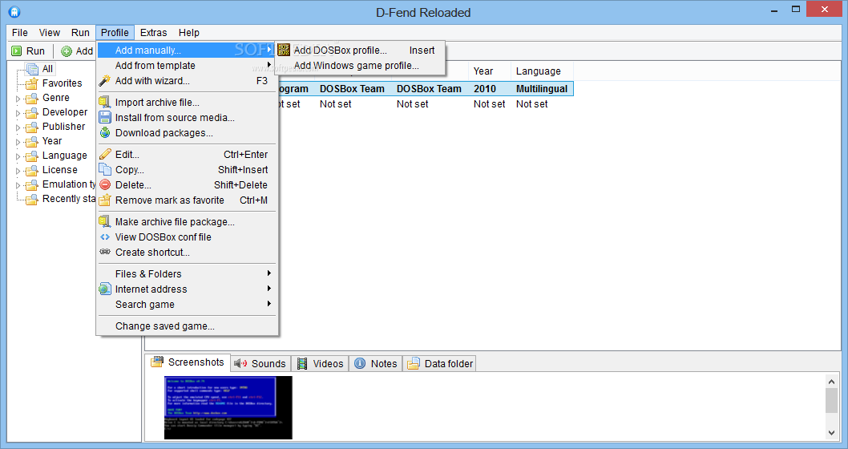Select Recently started tree item
This screenshot has height=449, width=848.
pos(69,199)
